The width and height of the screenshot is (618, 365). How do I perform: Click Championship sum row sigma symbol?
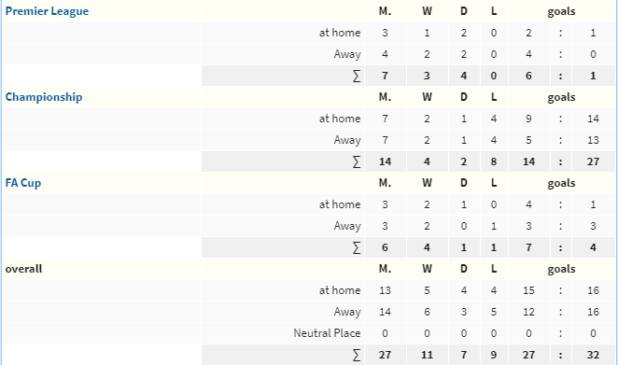tap(357, 161)
